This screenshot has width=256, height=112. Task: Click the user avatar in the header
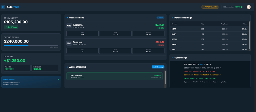pos(248,7)
